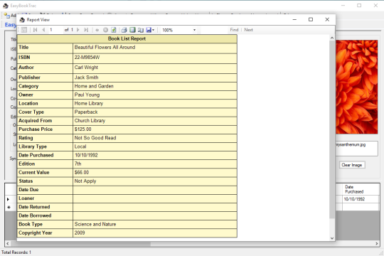Click the Date Purchased column header in grid
The image size is (384, 256).
click(361, 189)
